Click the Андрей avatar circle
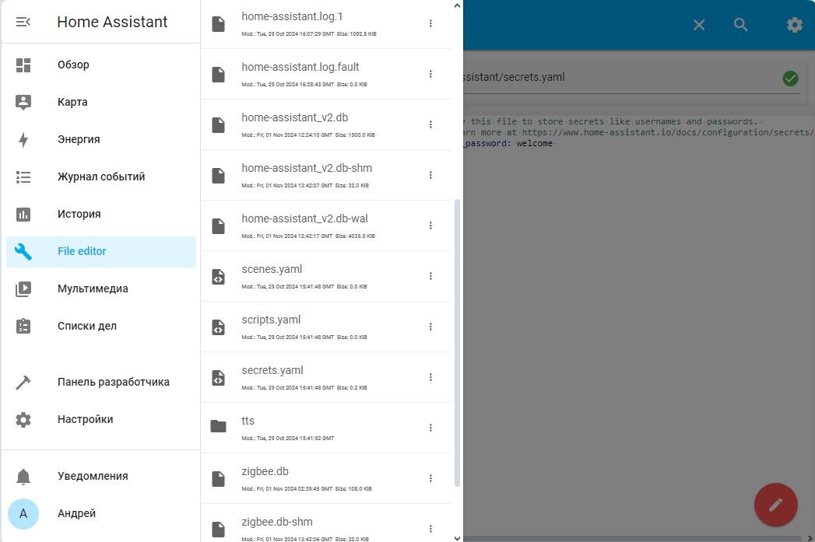The width and height of the screenshot is (815, 542). pyautogui.click(x=23, y=514)
